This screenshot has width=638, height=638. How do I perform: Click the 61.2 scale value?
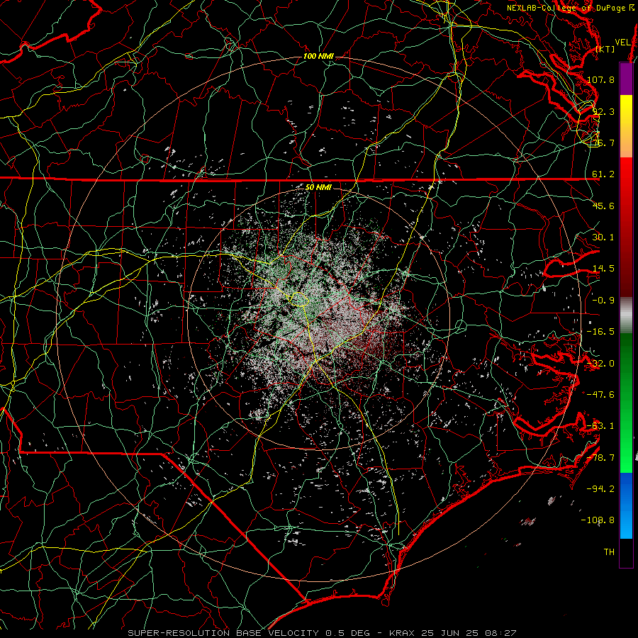tap(603, 174)
